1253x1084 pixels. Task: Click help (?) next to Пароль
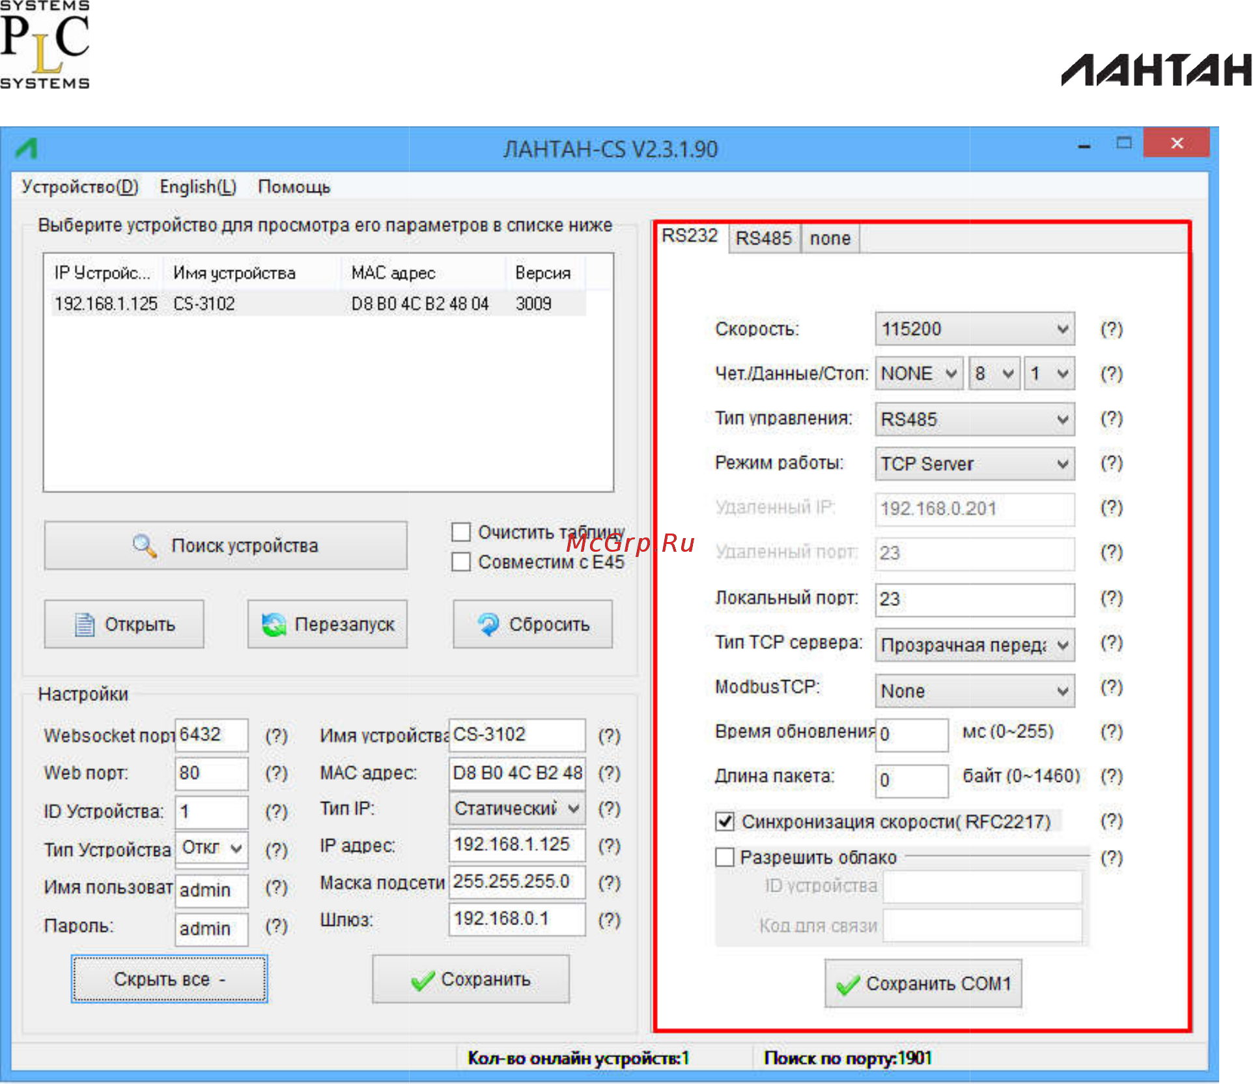click(x=276, y=926)
